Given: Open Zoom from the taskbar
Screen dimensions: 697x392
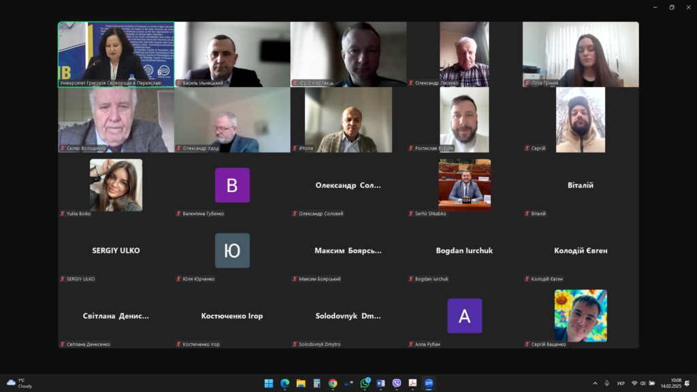Looking at the screenshot, I should tap(429, 383).
